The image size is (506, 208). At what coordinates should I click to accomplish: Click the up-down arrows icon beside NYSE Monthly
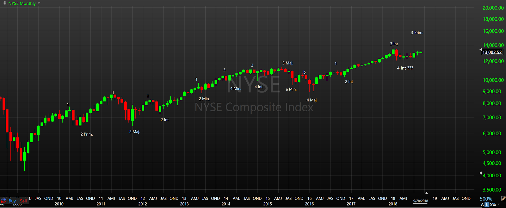point(5,3)
